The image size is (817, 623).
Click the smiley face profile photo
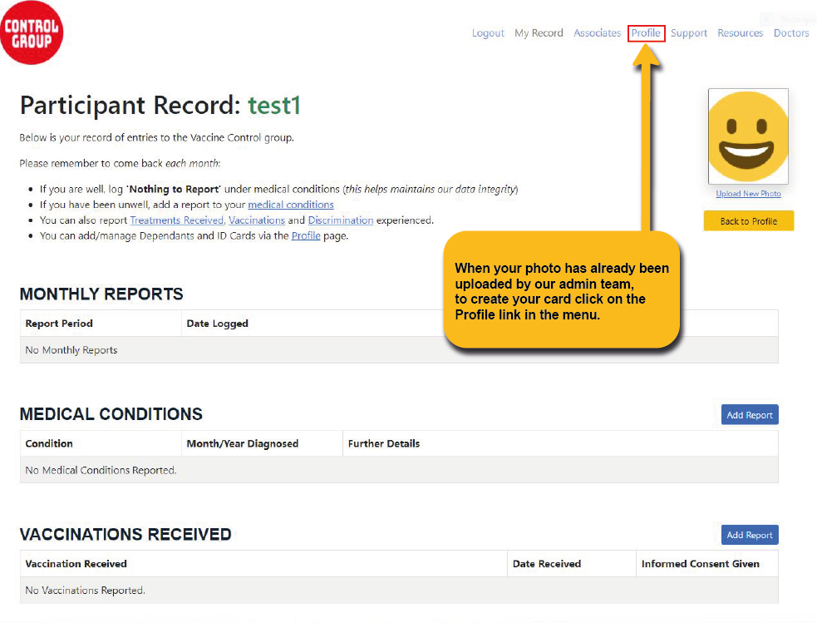click(748, 136)
